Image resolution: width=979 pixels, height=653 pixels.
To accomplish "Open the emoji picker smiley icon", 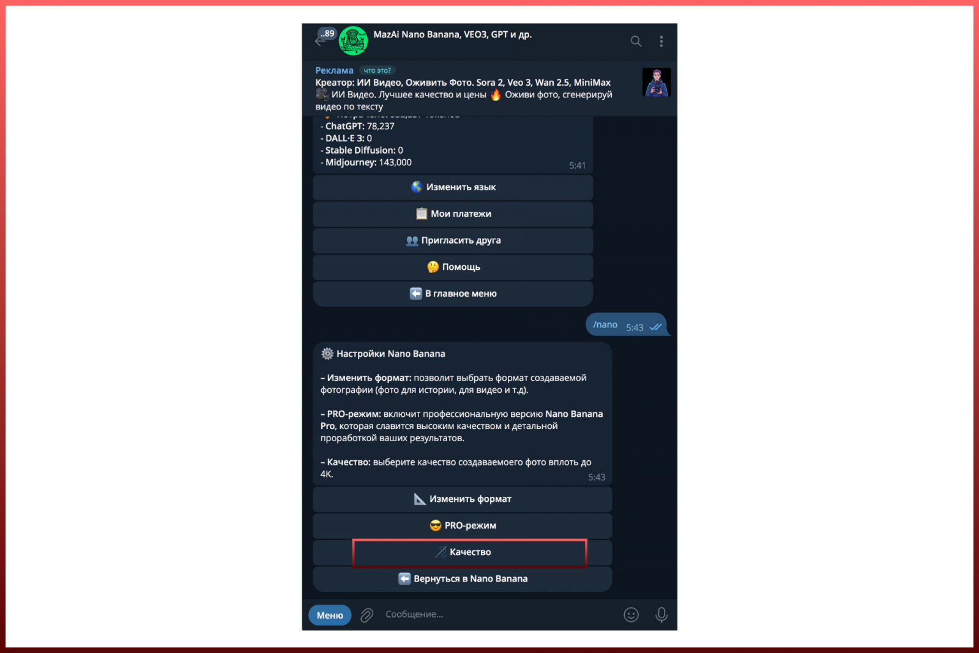I will tap(631, 614).
